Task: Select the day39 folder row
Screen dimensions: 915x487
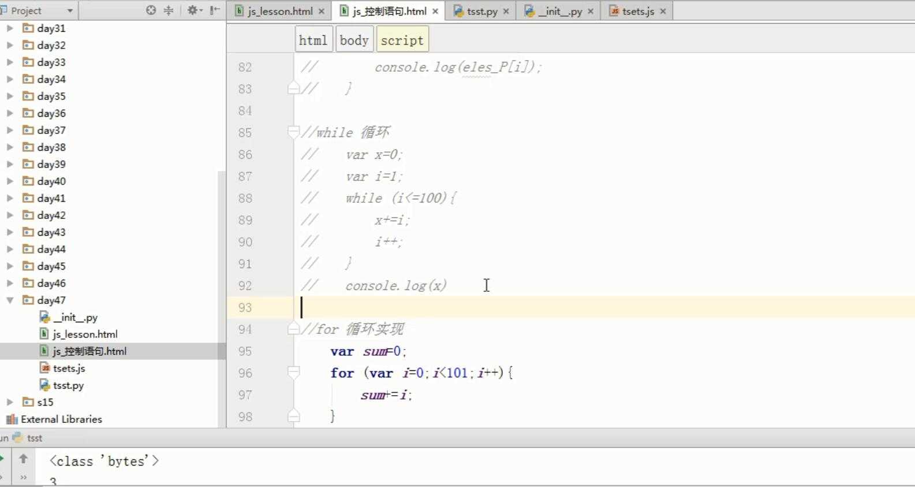Action: pos(110,164)
